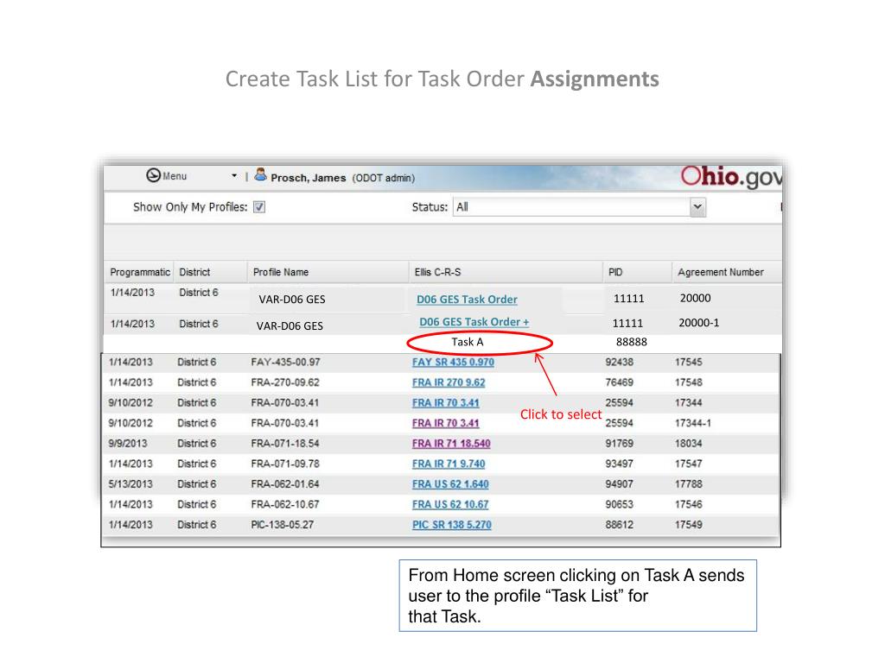Click PID value 93497
This screenshot has height=663, width=885.
click(x=619, y=464)
